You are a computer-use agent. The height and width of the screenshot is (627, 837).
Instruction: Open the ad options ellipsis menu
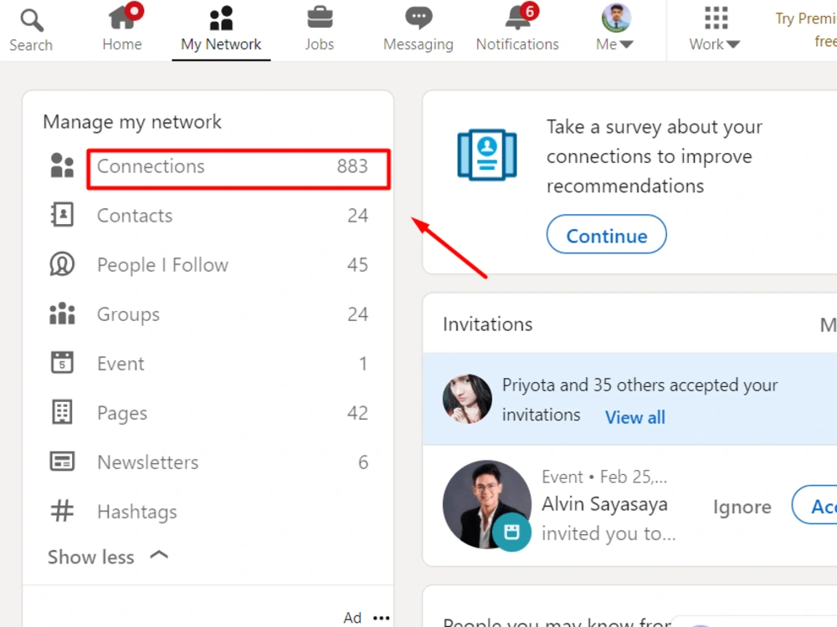click(x=381, y=617)
